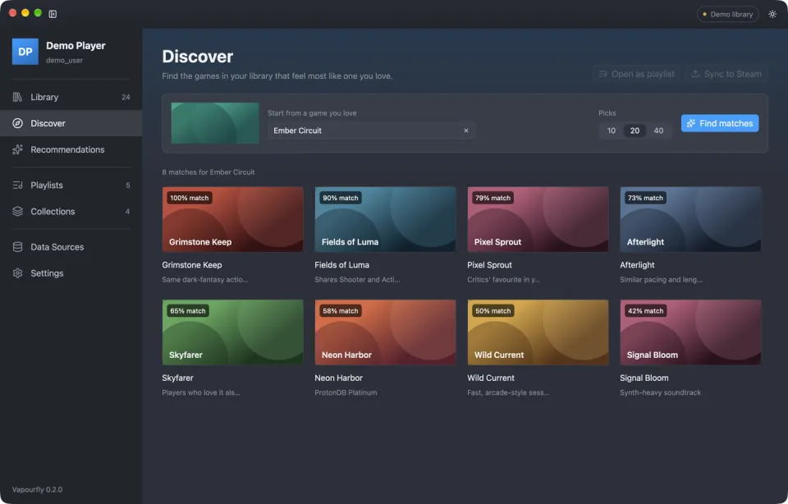Set picks to 40

(658, 131)
